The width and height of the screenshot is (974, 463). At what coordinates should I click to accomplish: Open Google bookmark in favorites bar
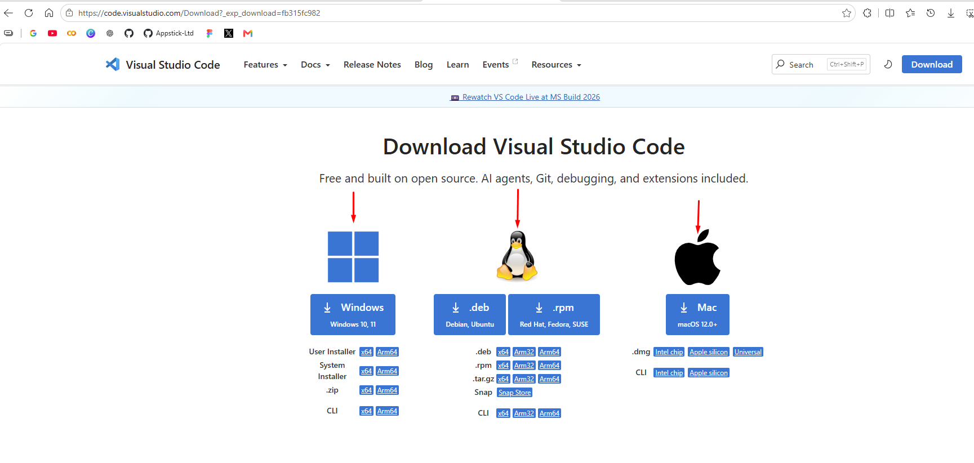33,33
